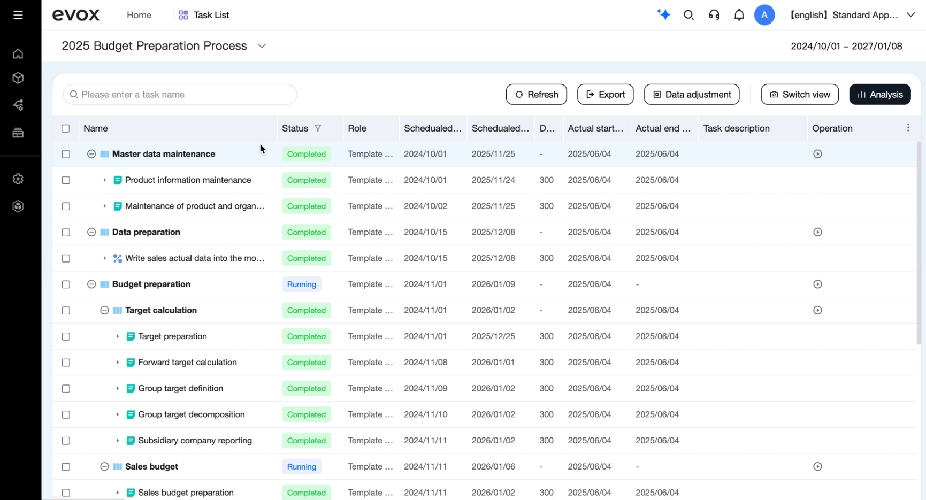Run operation for Sales budget row

[817, 467]
